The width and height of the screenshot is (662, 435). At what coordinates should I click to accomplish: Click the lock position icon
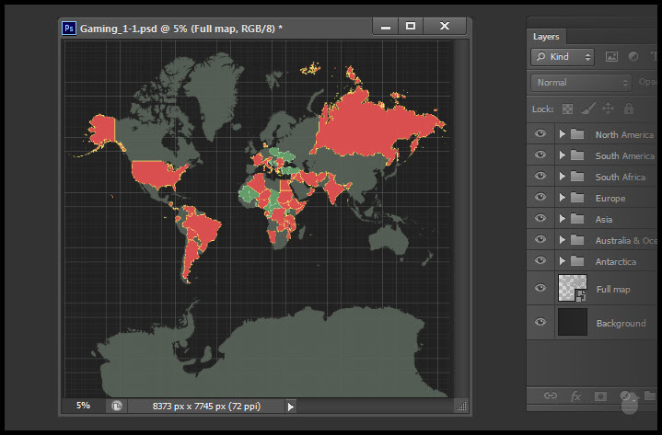(609, 109)
